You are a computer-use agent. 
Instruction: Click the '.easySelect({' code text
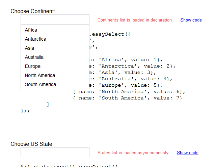[108, 34]
